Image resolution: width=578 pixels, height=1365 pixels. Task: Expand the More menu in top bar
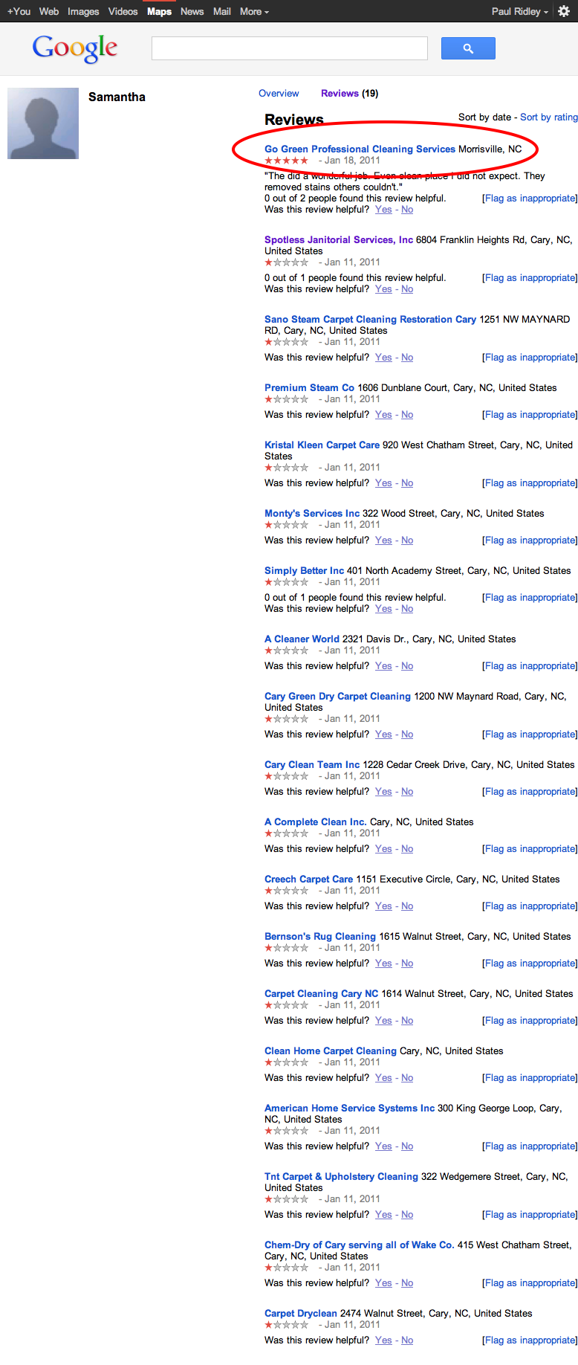[x=254, y=11]
